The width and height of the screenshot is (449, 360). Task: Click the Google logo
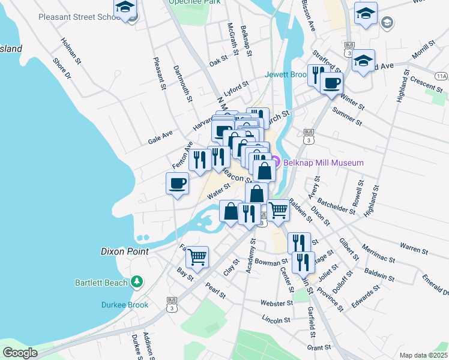(20, 352)
